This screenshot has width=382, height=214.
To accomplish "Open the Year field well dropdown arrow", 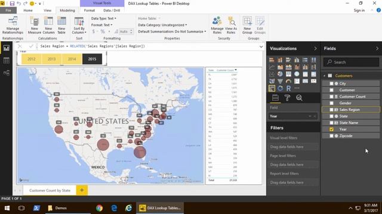I will pyautogui.click(x=310, y=117).
